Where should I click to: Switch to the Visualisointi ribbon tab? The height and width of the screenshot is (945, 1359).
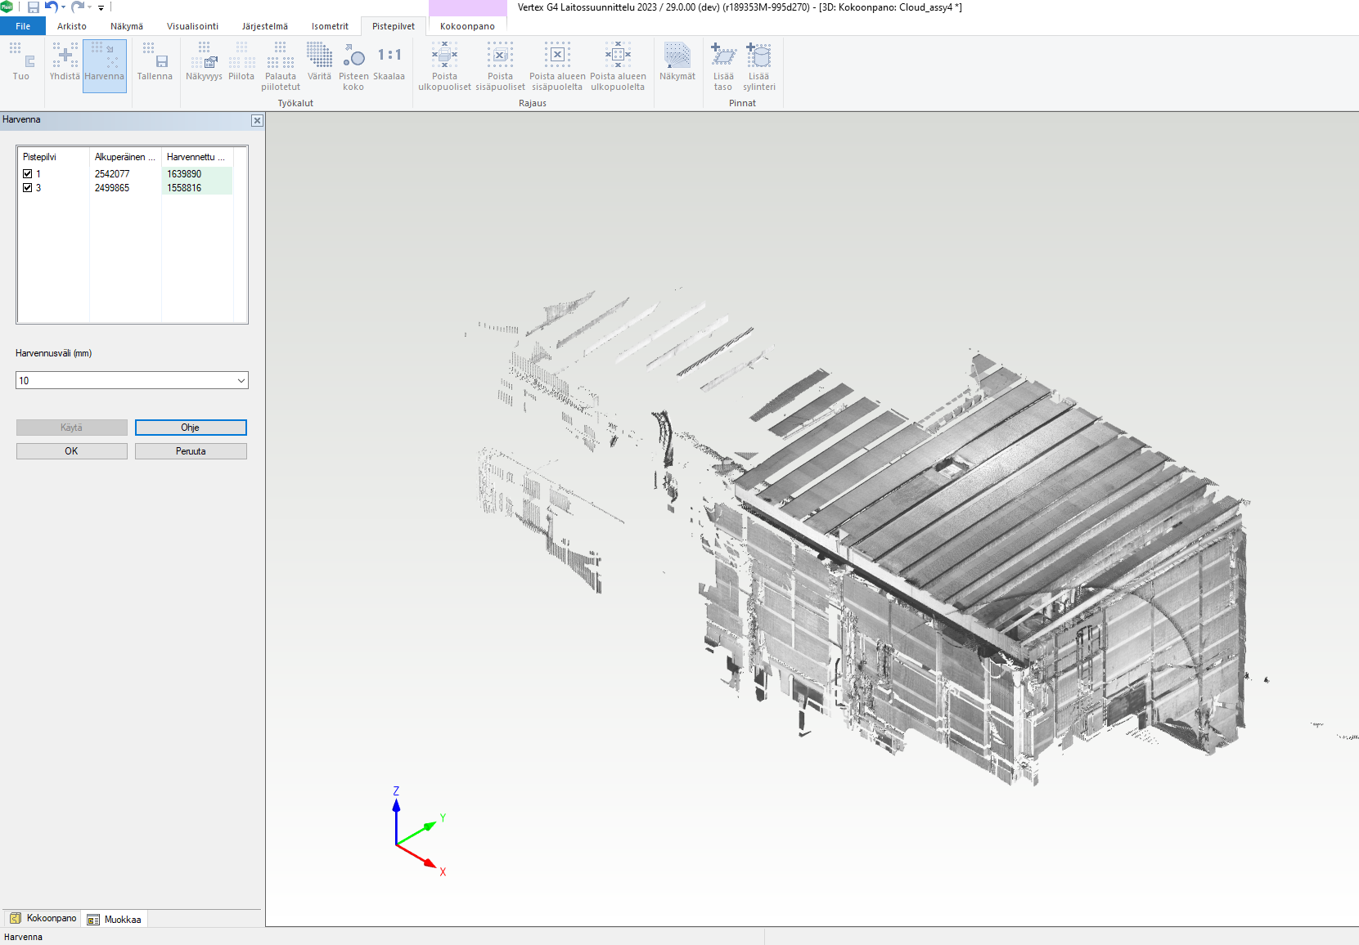click(192, 26)
